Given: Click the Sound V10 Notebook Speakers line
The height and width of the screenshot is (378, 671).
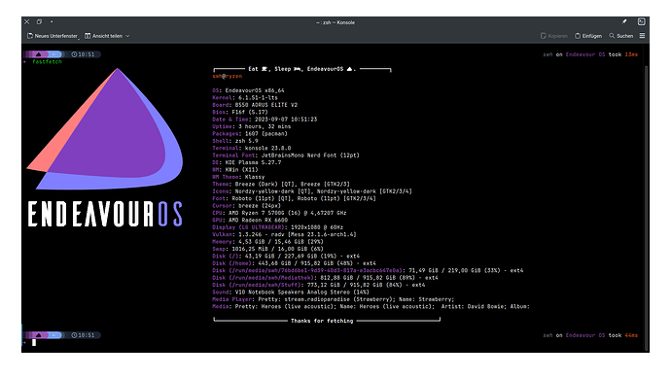Looking at the screenshot, I should tap(291, 292).
